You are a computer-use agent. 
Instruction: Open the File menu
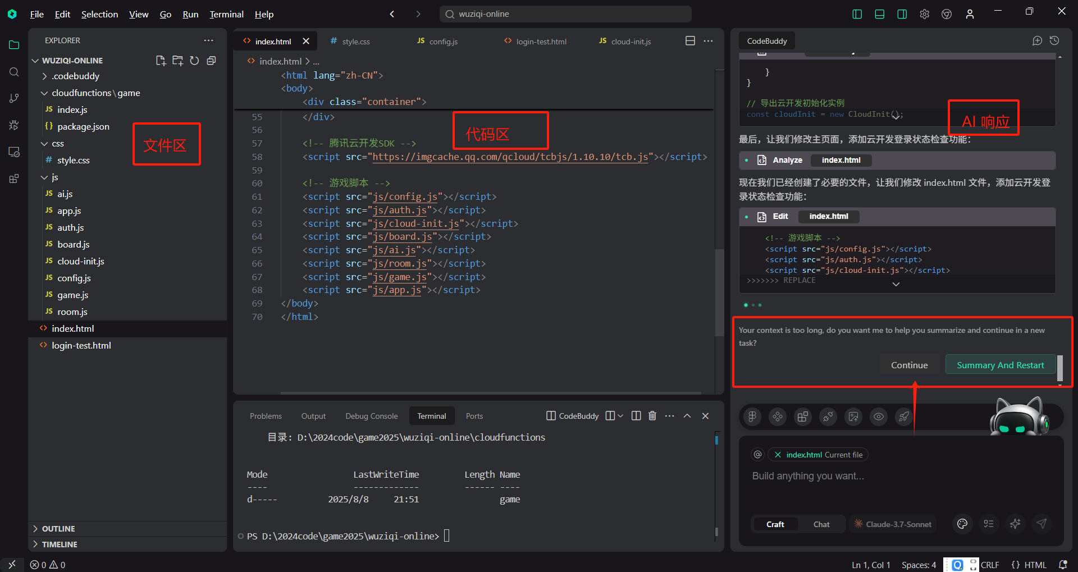pyautogui.click(x=37, y=15)
